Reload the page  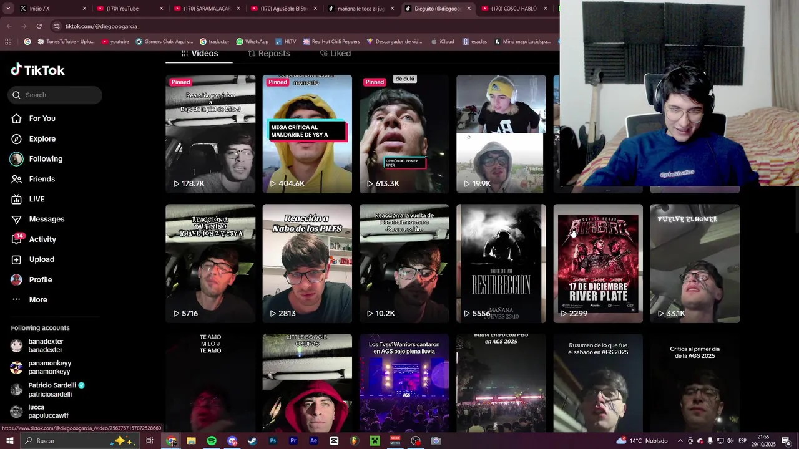[x=39, y=26]
